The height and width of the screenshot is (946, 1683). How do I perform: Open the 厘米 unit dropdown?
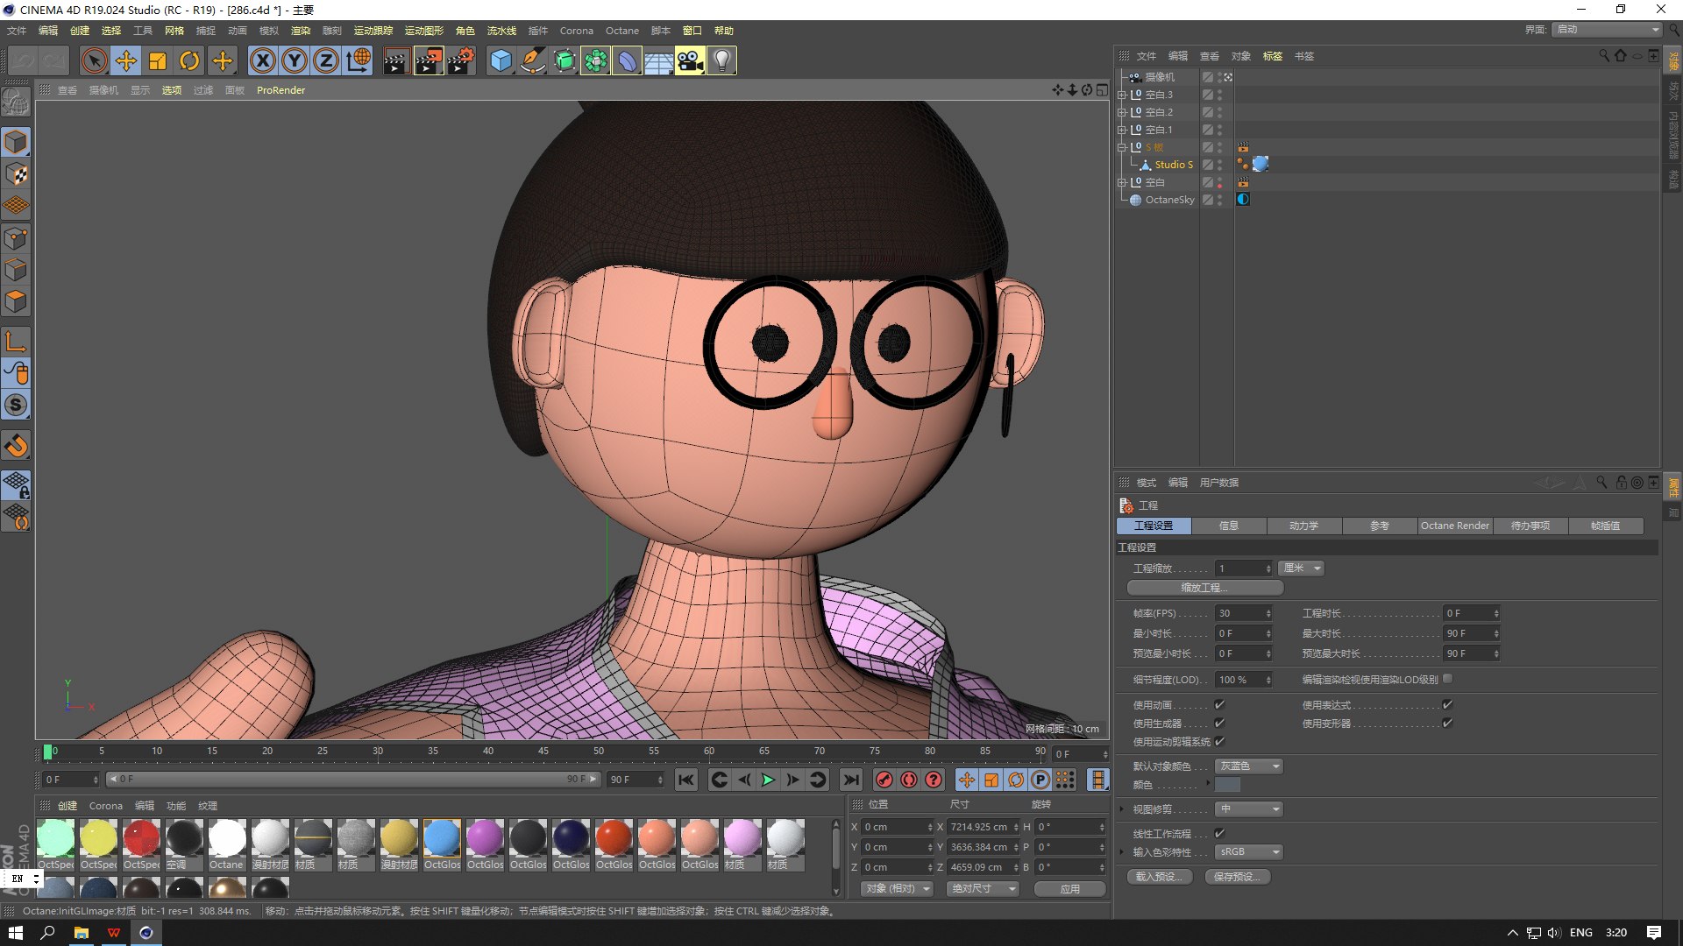click(1301, 568)
